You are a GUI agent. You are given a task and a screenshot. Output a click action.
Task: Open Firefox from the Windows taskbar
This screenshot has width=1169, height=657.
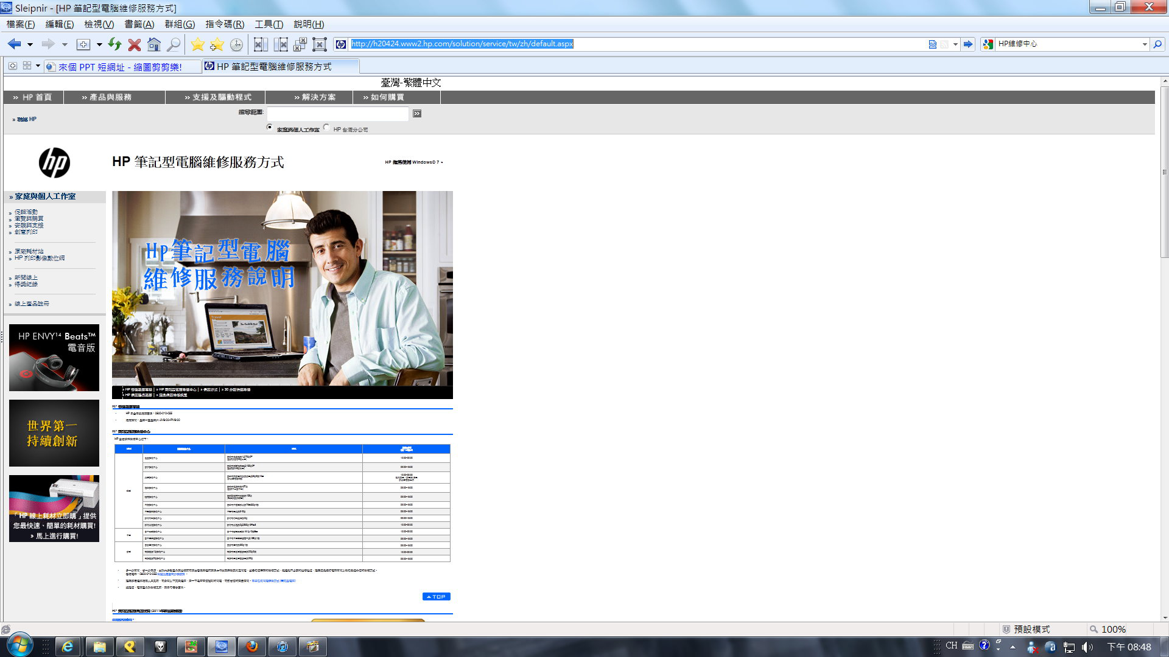click(x=251, y=647)
